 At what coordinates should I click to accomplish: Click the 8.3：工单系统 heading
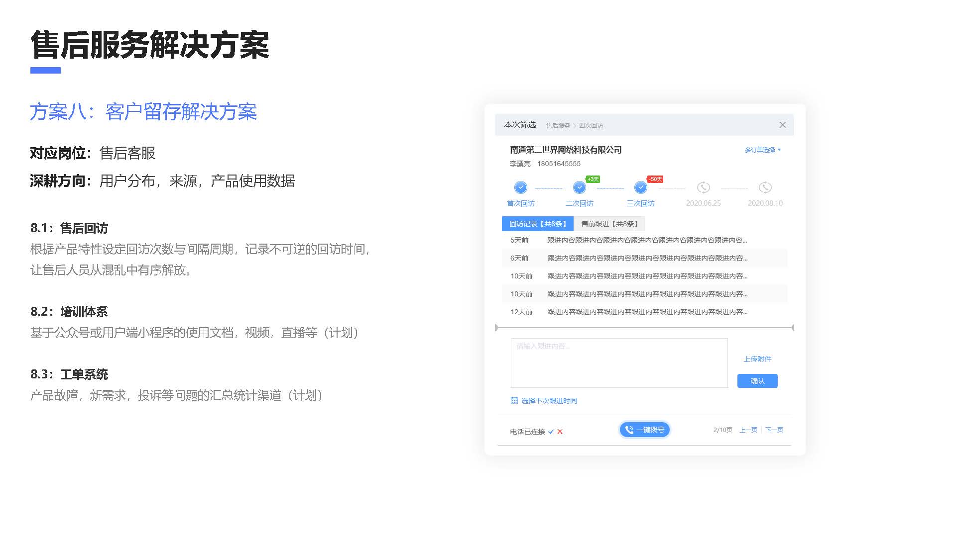(69, 374)
